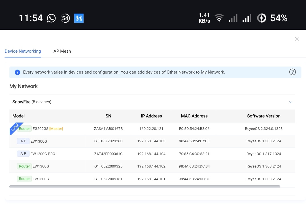Tap the second cellular signal icon
The width and height of the screenshot is (306, 221).
click(247, 18)
